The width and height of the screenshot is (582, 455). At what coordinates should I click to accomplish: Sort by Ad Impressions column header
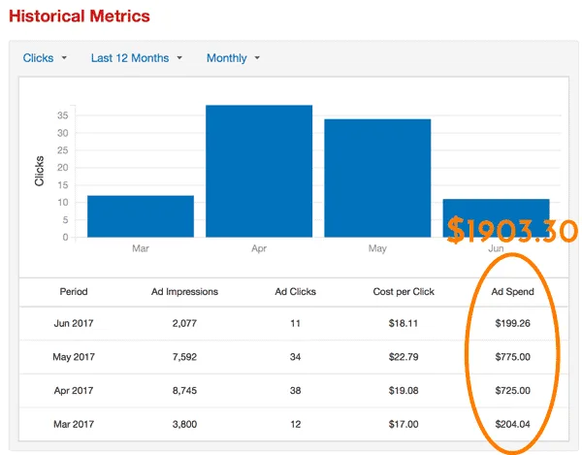184,291
